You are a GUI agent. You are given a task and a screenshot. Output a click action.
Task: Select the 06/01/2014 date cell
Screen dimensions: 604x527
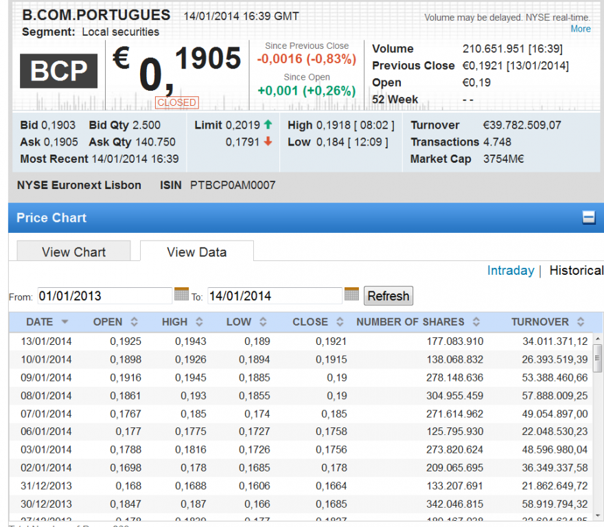tap(46, 431)
